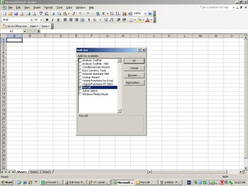Expand the AutoSum functions arrow
Screen dimensions: 248x186
pos(108,14)
